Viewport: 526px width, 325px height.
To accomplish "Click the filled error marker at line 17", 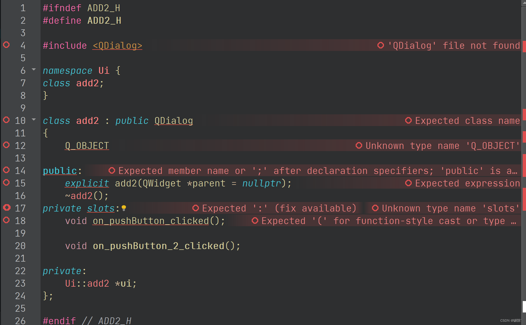I will tap(7, 207).
